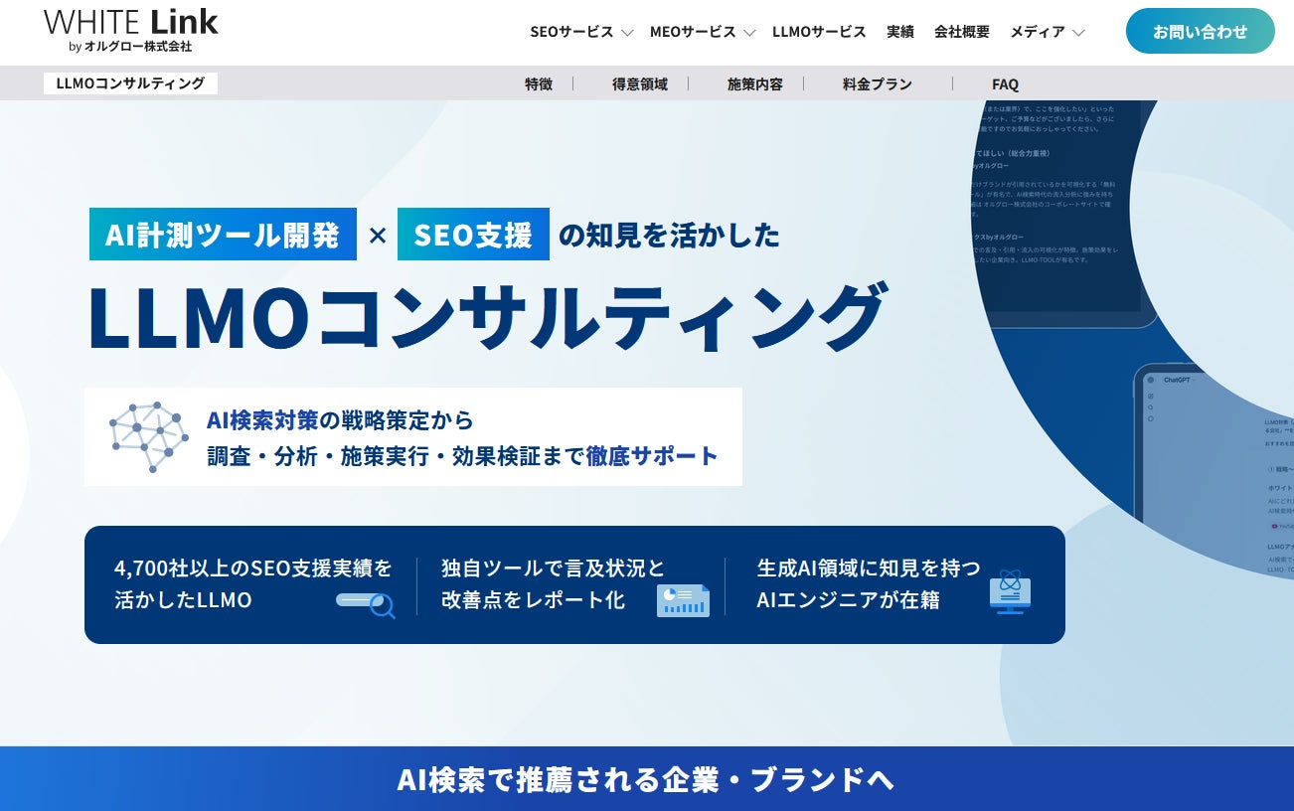Click the by オルグロー株式会社 text
Viewport: 1294px width, 811px height.
[130, 47]
